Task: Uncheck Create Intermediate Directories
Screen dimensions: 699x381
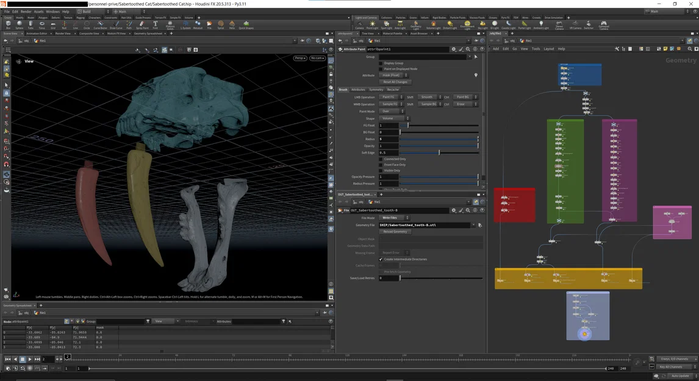Action: pos(381,259)
